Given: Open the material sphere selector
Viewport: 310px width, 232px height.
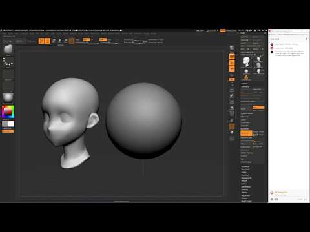Looking at the screenshot, I should coord(8,98).
